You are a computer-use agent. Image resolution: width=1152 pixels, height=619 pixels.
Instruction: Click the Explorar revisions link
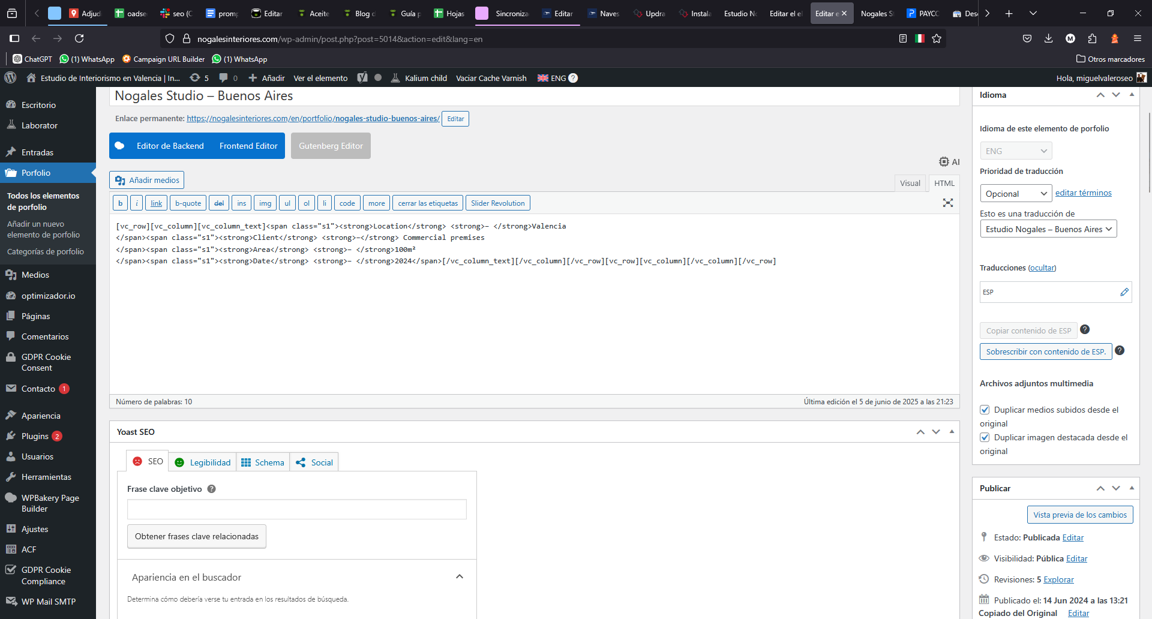(x=1058, y=579)
